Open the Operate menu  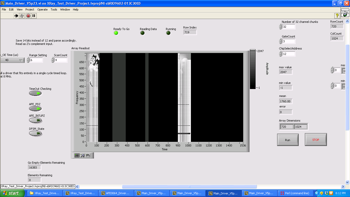[42, 9]
